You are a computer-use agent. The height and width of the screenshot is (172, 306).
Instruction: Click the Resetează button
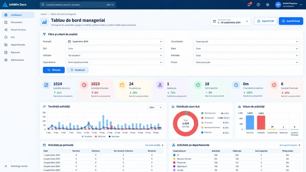coord(78,70)
